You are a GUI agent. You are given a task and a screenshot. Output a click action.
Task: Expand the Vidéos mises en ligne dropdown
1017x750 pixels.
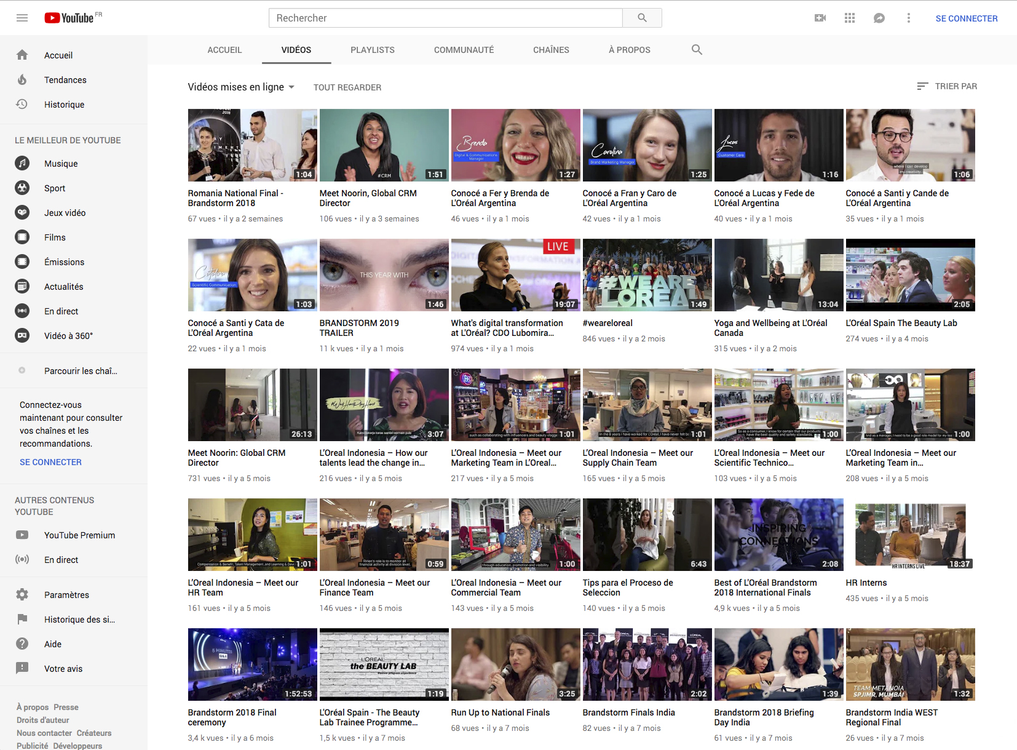241,87
